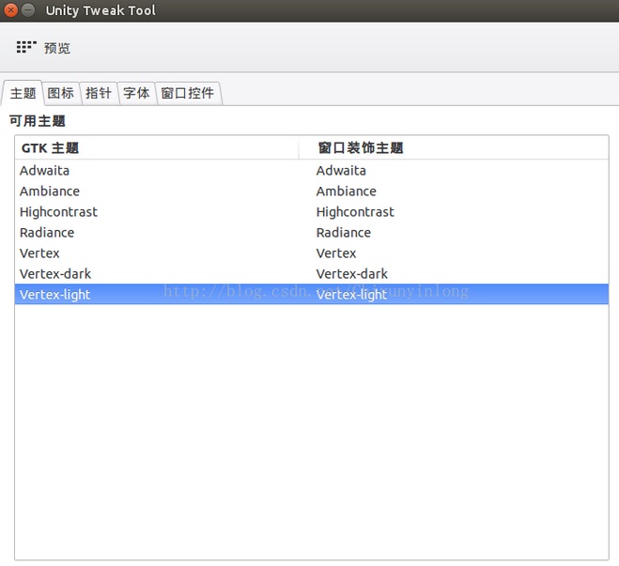The image size is (619, 566).
Task: Select the 指针 tab
Action: click(99, 93)
